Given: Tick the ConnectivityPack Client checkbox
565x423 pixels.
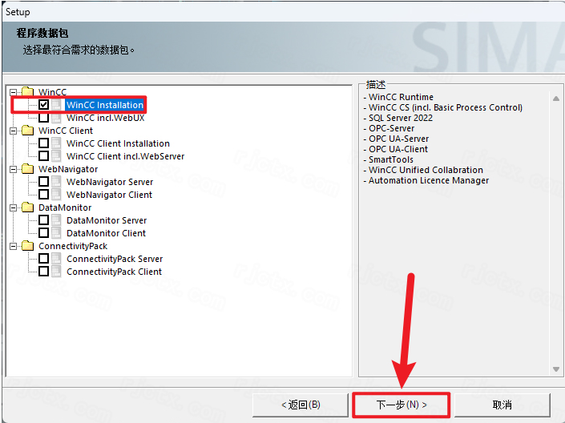Looking at the screenshot, I should point(43,272).
